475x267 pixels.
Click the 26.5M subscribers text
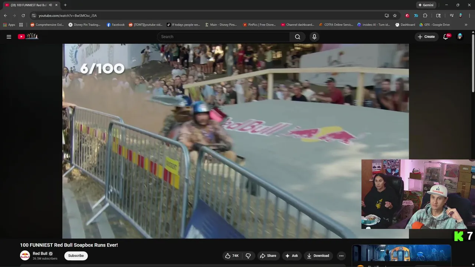45,258
